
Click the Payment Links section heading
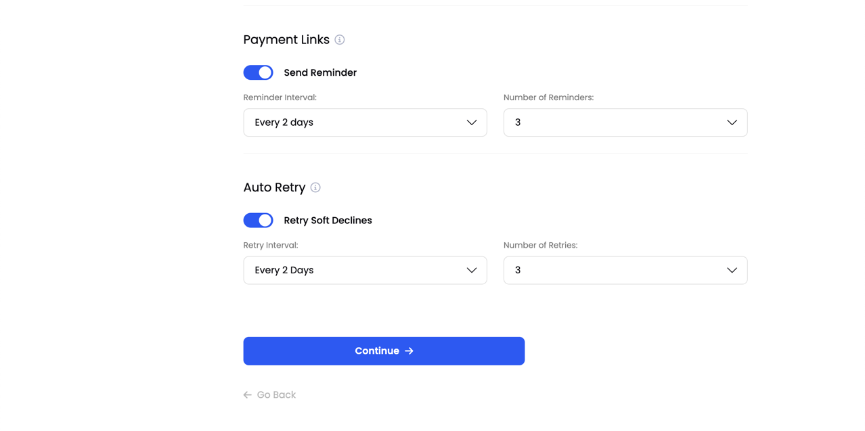pos(286,39)
